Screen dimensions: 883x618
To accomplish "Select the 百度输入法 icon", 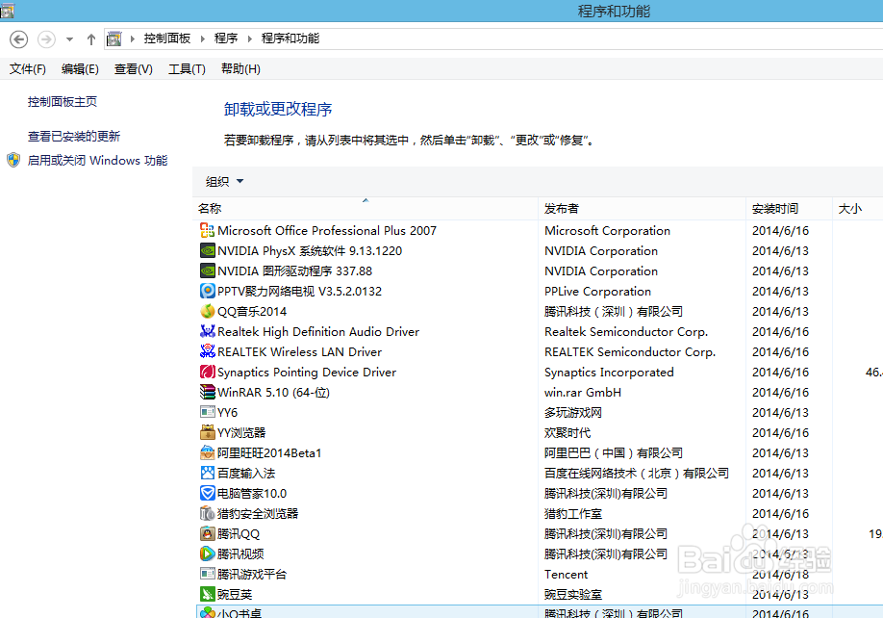I will click(x=207, y=474).
